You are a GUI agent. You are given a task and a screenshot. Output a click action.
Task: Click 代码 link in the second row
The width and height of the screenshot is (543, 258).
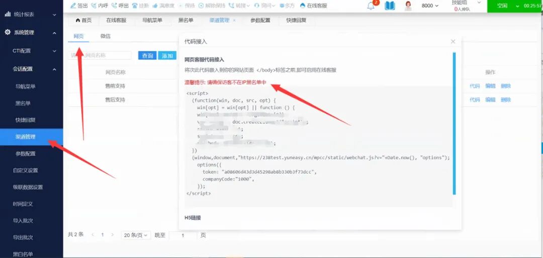point(475,100)
